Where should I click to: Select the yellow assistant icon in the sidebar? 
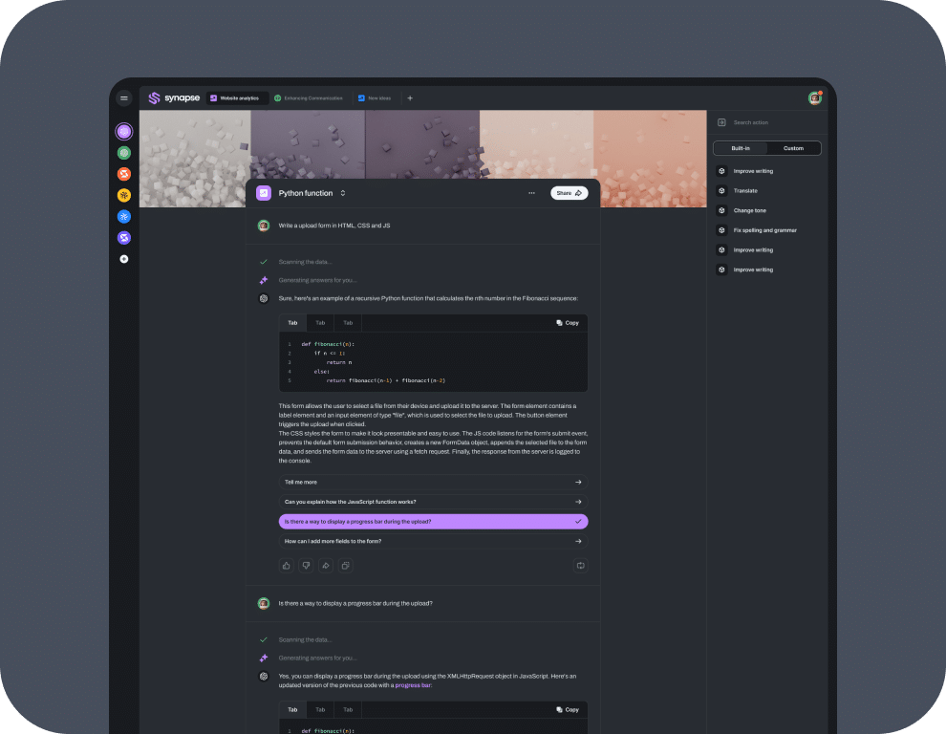(x=124, y=196)
